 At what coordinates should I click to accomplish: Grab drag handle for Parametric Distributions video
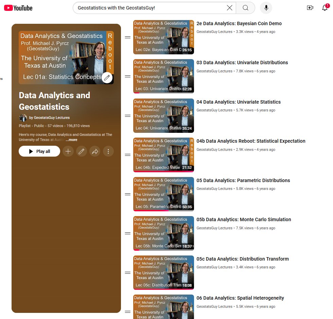coord(128,194)
